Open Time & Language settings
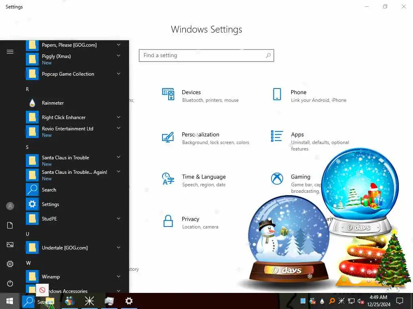 click(194, 180)
